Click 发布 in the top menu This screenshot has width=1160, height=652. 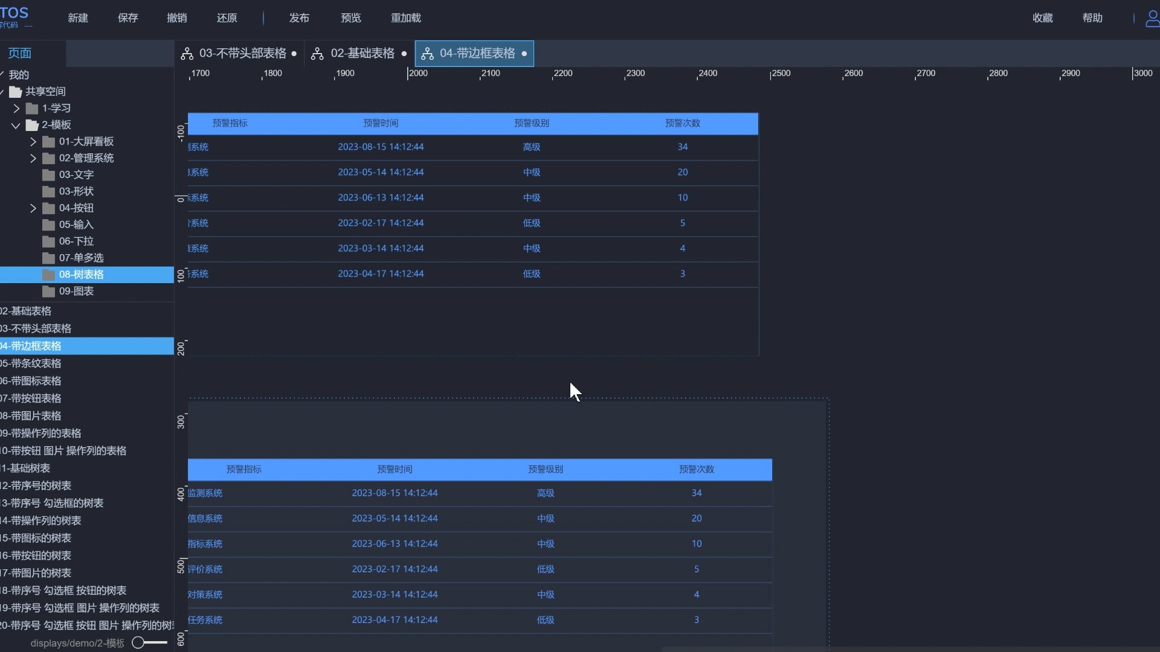coord(299,18)
